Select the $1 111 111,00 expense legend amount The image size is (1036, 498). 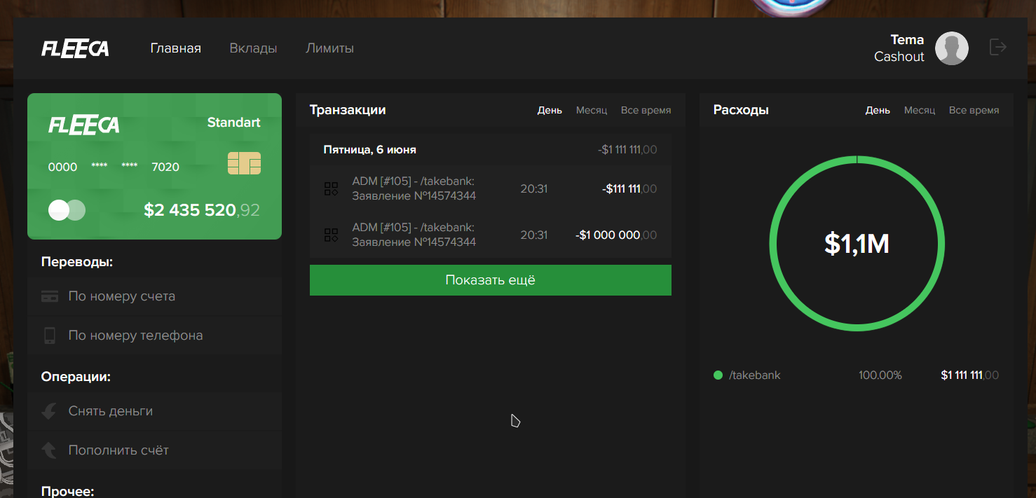[x=969, y=375]
